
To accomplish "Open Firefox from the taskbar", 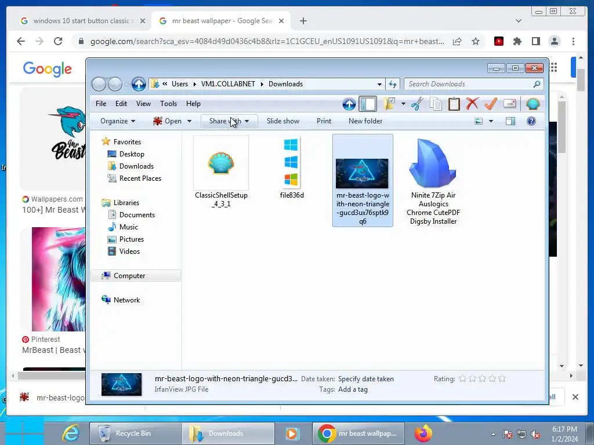I will pos(423,433).
